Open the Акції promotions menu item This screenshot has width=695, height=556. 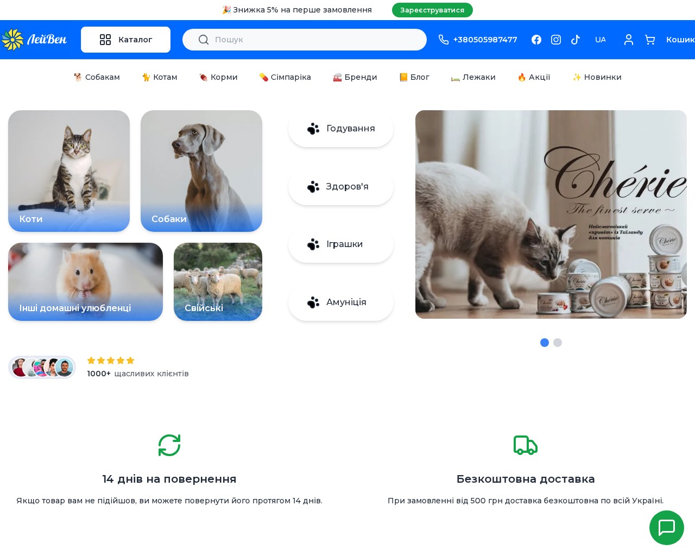coord(534,77)
